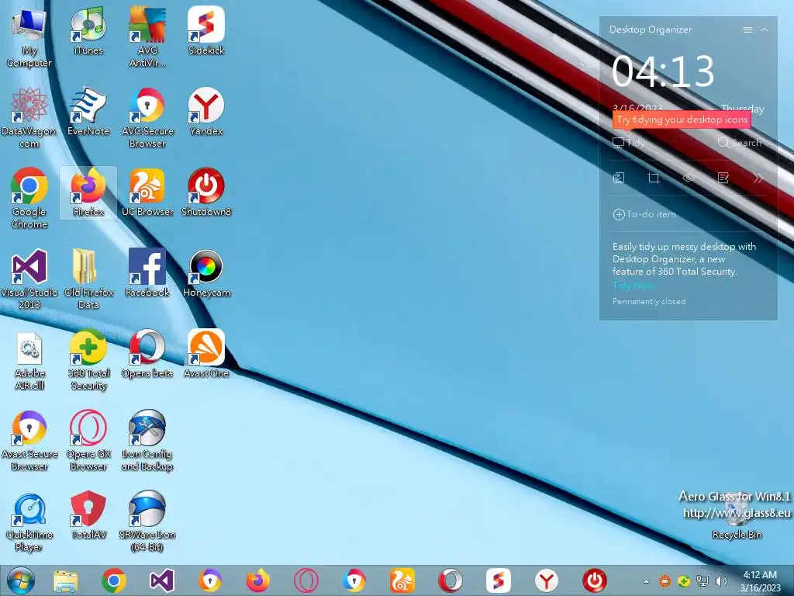Open Opera GX from the taskbar
The width and height of the screenshot is (794, 596).
(x=306, y=580)
